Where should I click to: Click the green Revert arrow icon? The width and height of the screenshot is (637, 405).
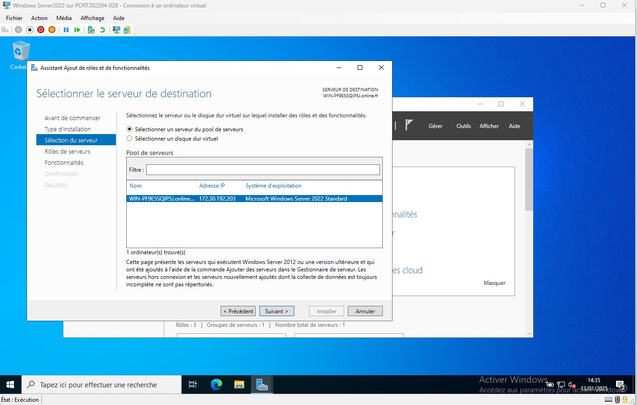click(102, 30)
